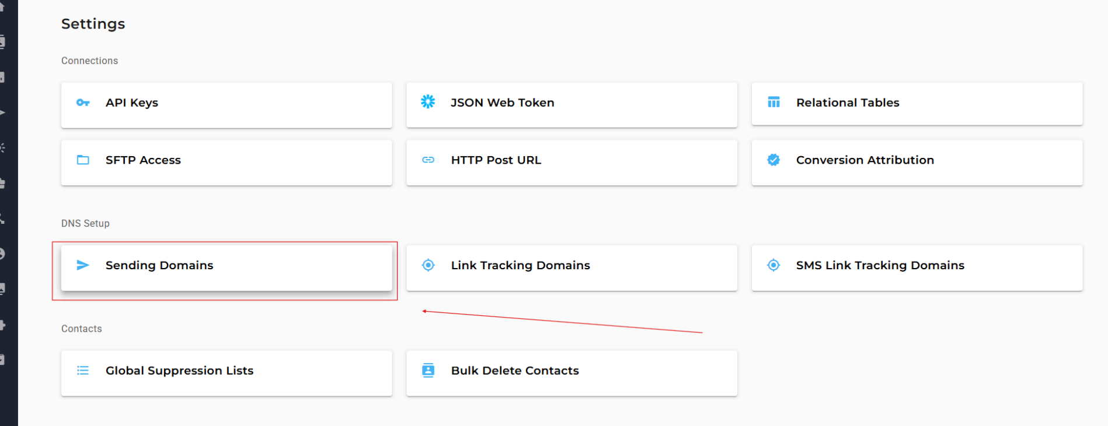Screen dimensions: 1108x426
Task: Open the Relational Tables card
Action: [917, 104]
